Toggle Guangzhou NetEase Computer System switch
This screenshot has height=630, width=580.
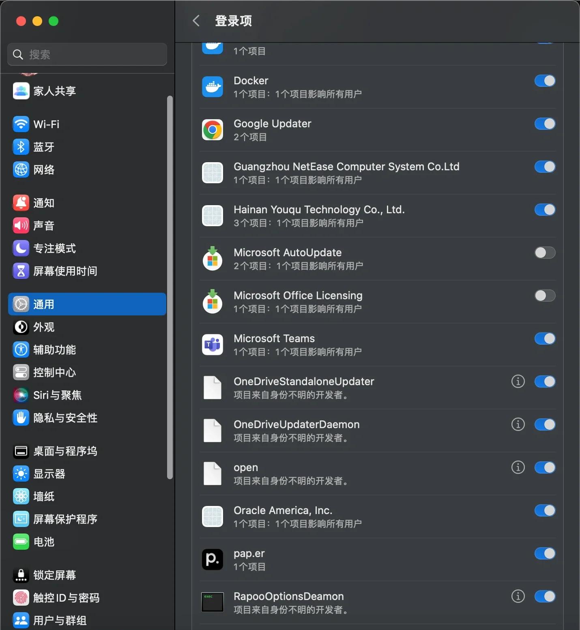pyautogui.click(x=545, y=167)
